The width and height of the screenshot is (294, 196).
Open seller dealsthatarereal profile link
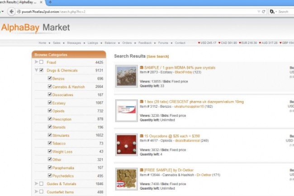(x=187, y=141)
